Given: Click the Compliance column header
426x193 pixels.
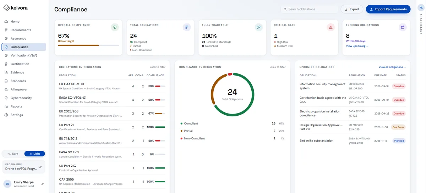Looking at the screenshot, I should [155, 75].
